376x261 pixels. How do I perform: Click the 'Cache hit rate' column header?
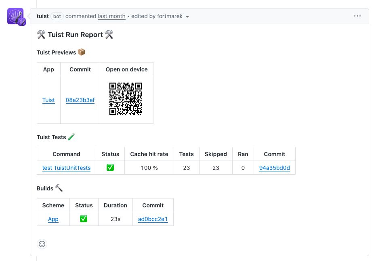click(x=149, y=154)
